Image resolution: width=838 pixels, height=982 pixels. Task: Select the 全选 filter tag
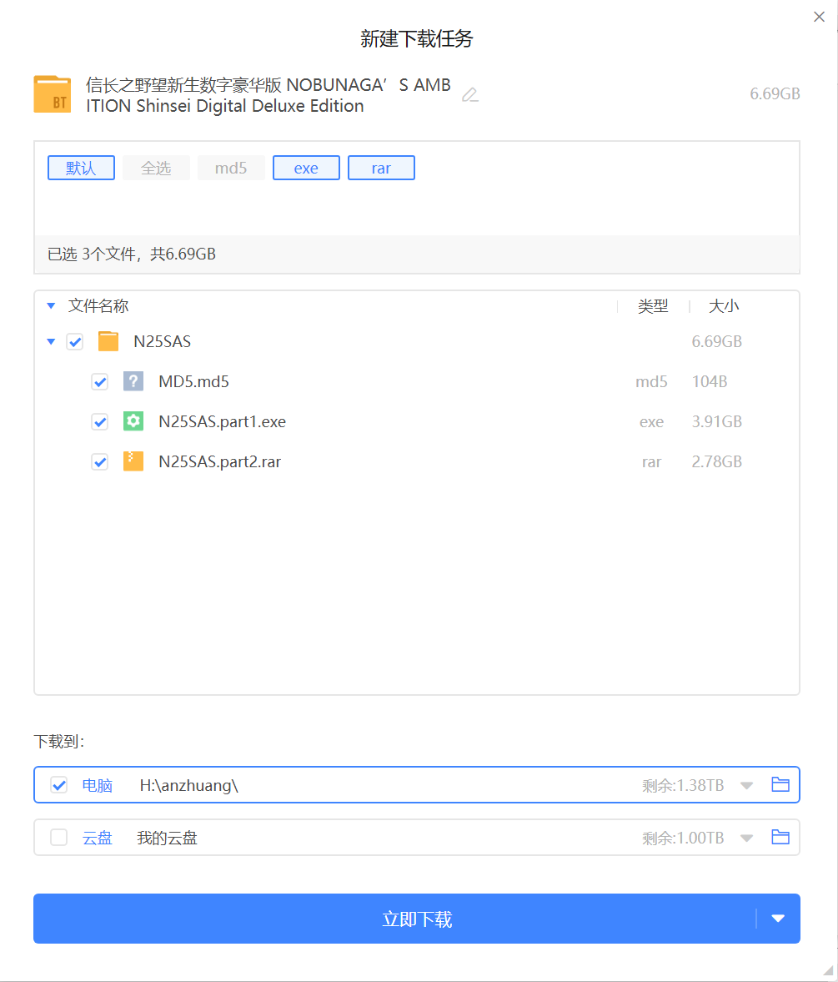pyautogui.click(x=157, y=168)
